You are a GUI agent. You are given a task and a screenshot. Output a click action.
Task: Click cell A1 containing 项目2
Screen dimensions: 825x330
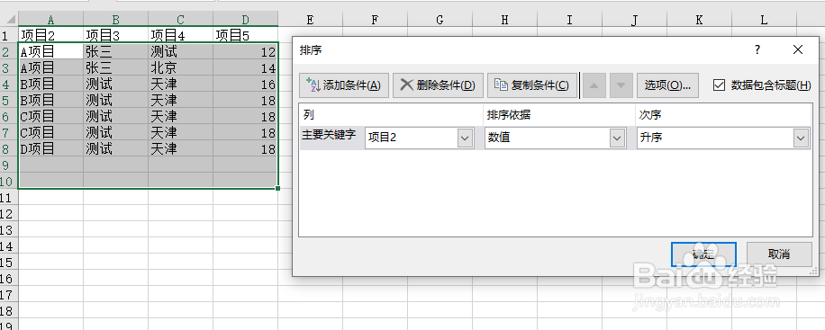coord(50,35)
